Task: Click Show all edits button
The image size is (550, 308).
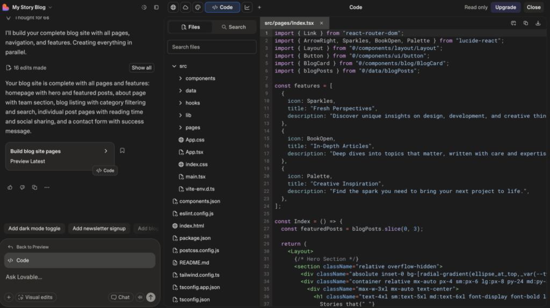Action: (x=141, y=68)
